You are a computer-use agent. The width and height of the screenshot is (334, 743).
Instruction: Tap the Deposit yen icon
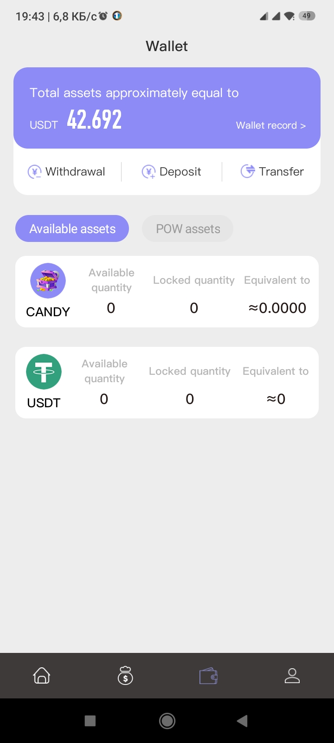(x=148, y=172)
